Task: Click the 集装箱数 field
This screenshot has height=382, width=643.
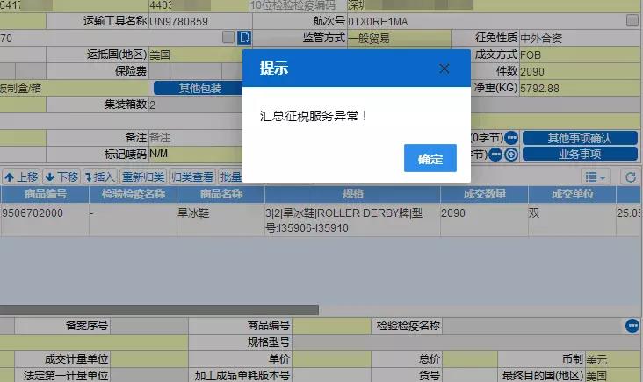Action: point(195,105)
